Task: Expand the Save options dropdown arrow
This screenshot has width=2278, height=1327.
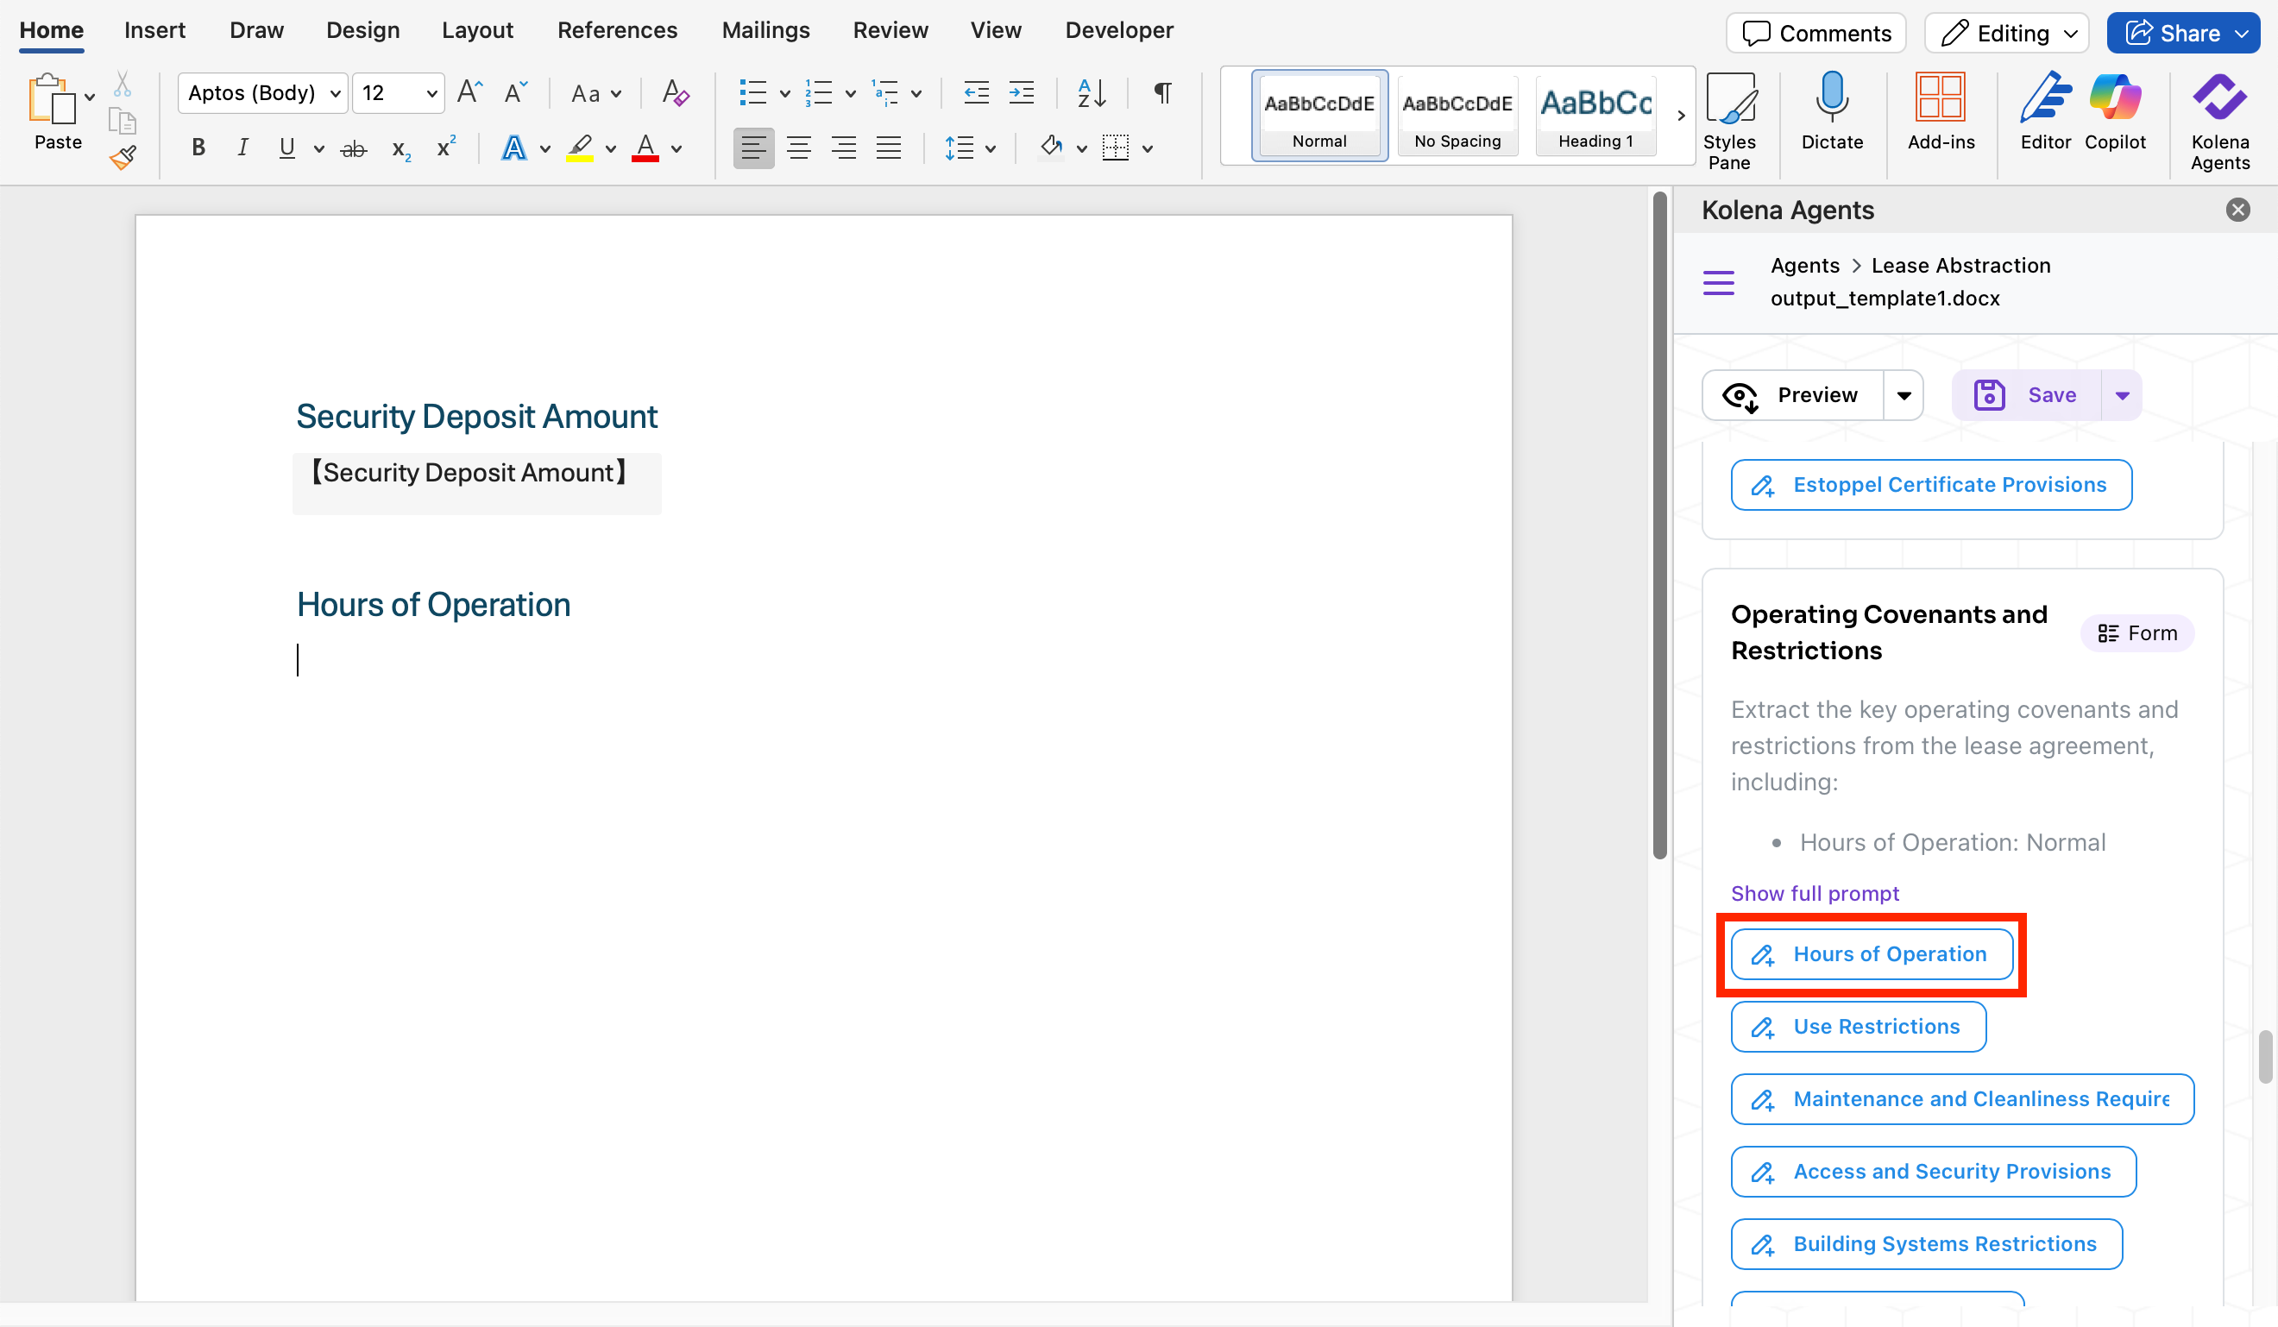Action: [2123, 395]
